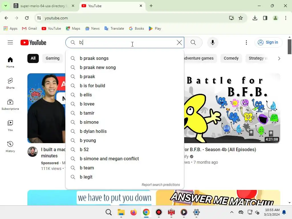Open the You section in sidebar
292x219 pixels.
coord(10,126)
